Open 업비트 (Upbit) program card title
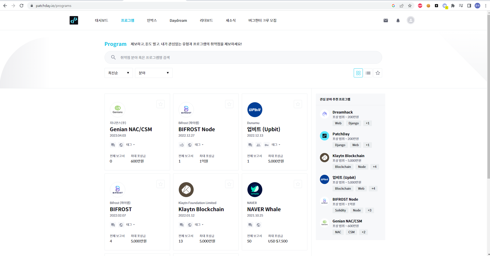 264,129
